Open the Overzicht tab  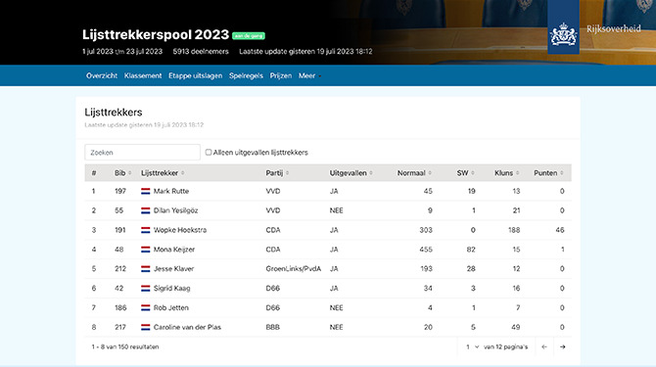tap(102, 75)
